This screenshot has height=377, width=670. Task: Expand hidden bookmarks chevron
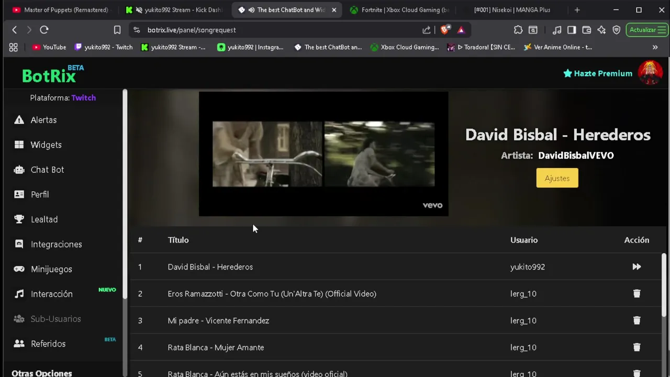click(x=655, y=47)
